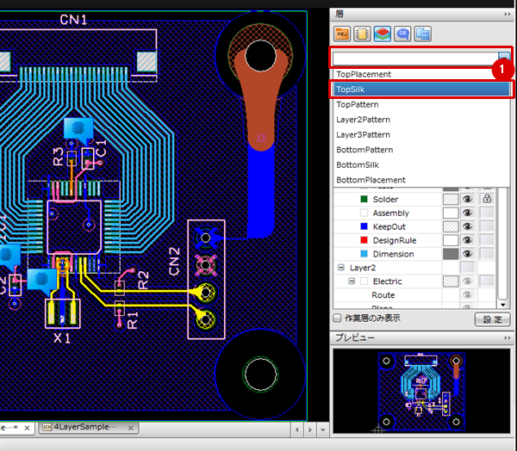The image size is (517, 451).
Task: Select TopPattern in layer dropdown
Action: coord(421,104)
